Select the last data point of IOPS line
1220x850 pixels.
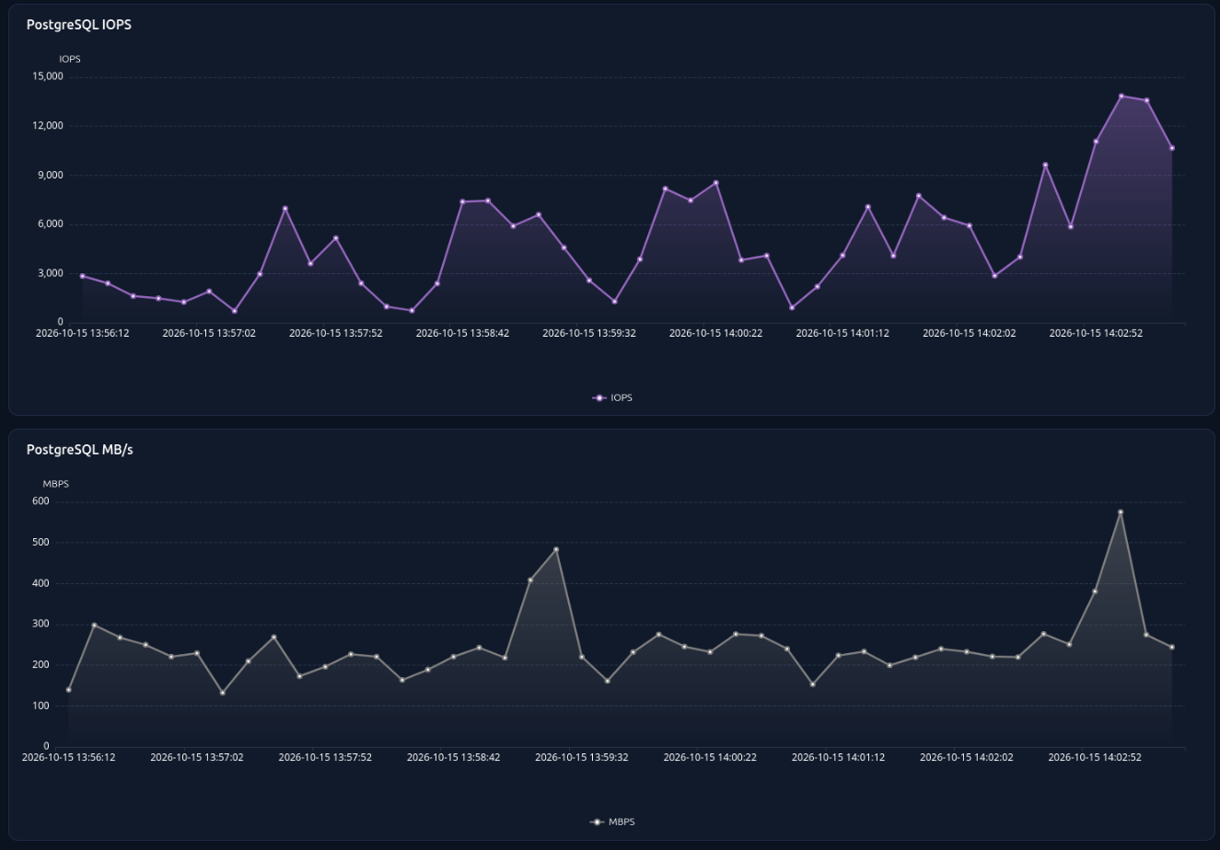(1172, 148)
